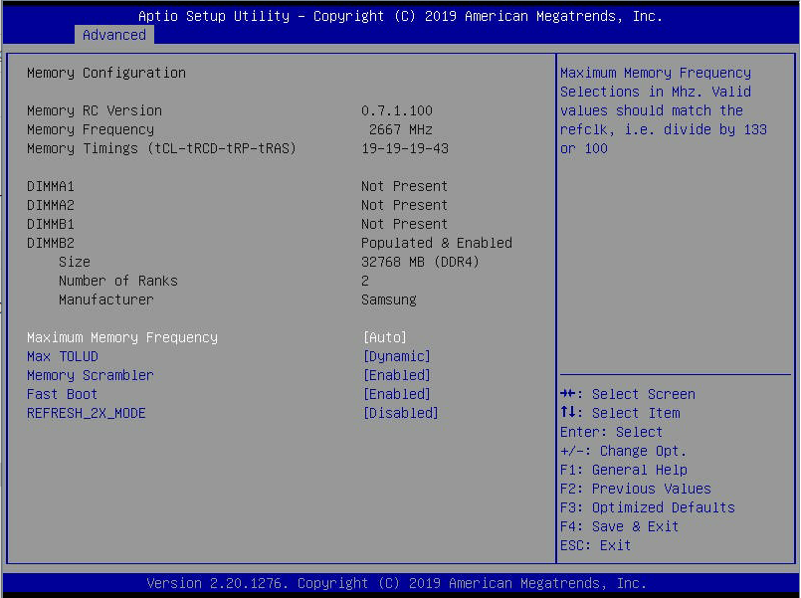This screenshot has width=801, height=598.
Task: Click the DIMMB1 slot label
Action: [51, 224]
